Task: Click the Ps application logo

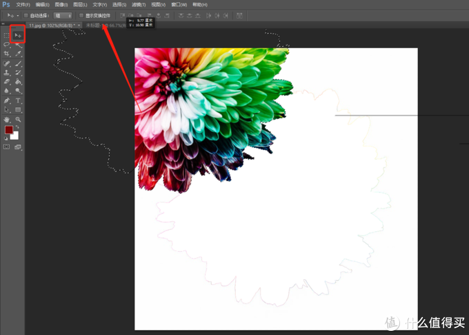Action: tap(6, 5)
